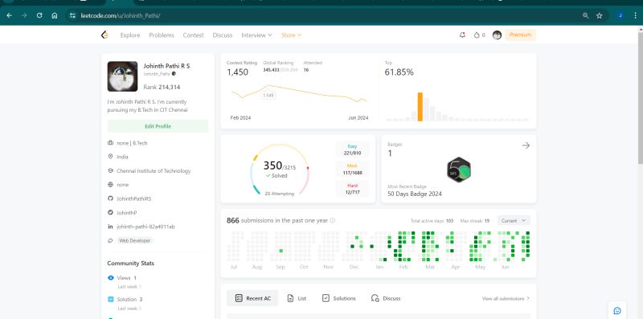Click the 50 Days Badge 2024 label
This screenshot has width=643, height=319.
tap(415, 194)
